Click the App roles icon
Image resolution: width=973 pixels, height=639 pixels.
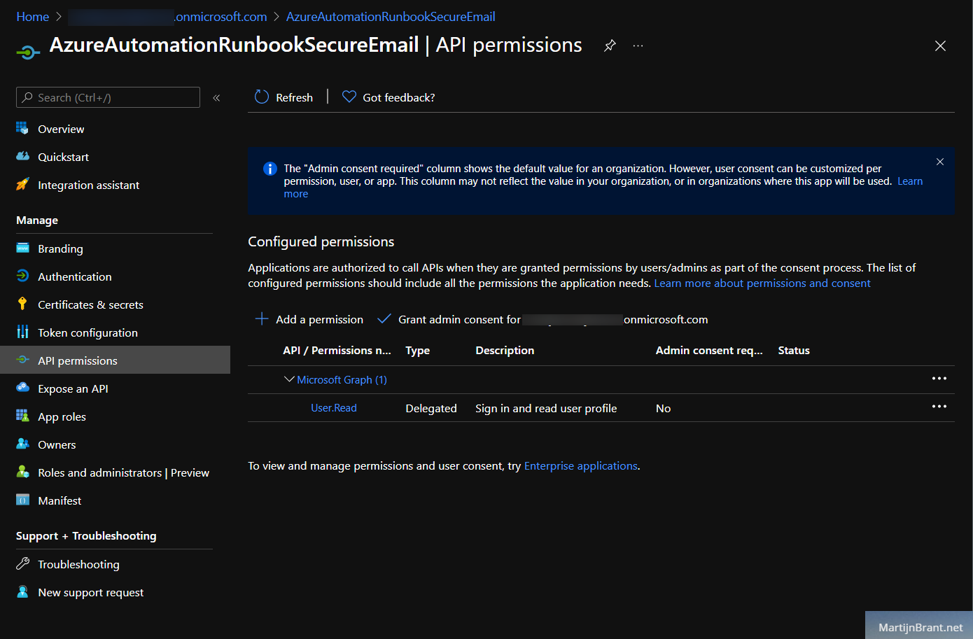22,416
